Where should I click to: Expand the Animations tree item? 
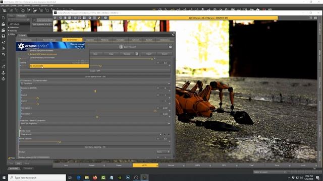(x=9, y=27)
